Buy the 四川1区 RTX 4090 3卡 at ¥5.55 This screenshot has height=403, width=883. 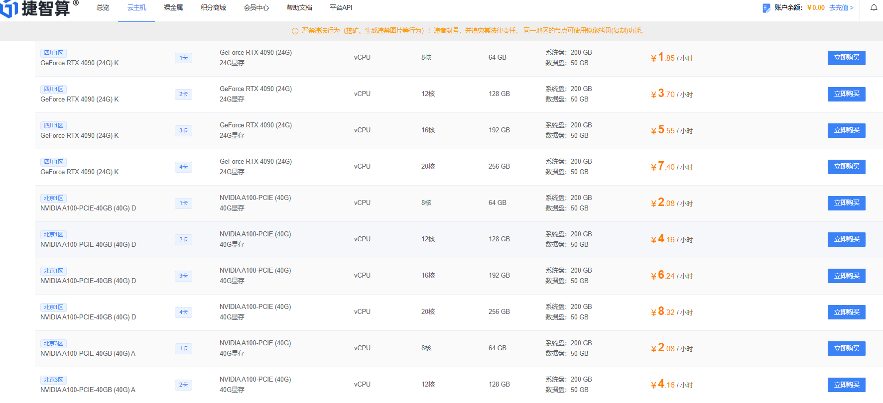coord(846,130)
